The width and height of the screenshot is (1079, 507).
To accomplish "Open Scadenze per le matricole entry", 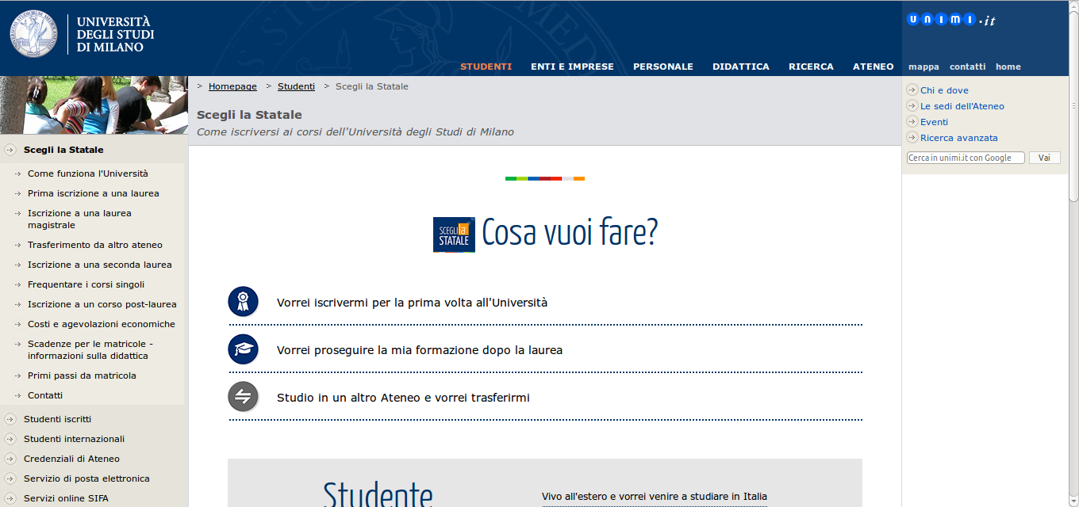I will coord(90,349).
